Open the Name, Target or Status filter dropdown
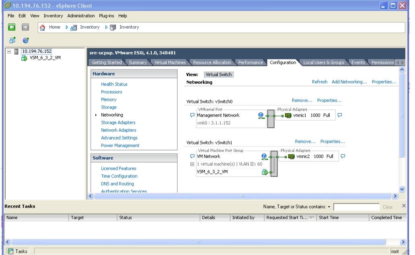This screenshot has height=255, width=415. 329,207
